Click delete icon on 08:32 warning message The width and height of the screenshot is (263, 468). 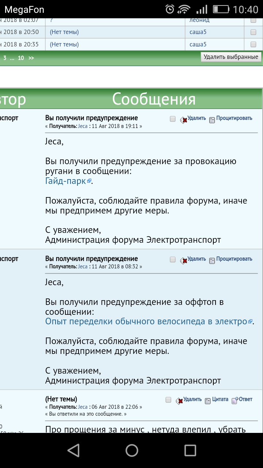[x=183, y=260]
